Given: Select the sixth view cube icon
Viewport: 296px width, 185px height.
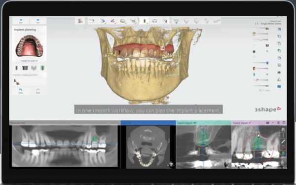Looking at the screenshot, I should 279,65.
